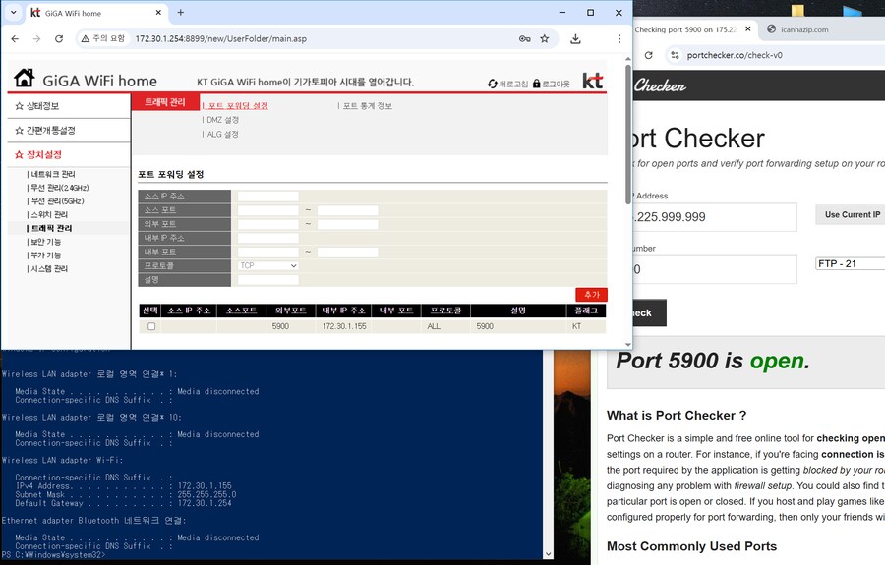The width and height of the screenshot is (885, 565).
Task: Click the 새로고침 refresh icon on router page
Action: click(493, 84)
